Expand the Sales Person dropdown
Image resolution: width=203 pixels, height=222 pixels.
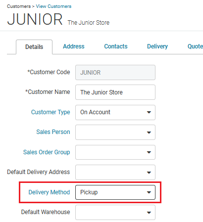pos(115,133)
